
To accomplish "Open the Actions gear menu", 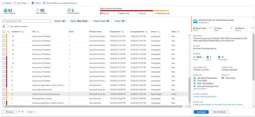I will (33, 3).
